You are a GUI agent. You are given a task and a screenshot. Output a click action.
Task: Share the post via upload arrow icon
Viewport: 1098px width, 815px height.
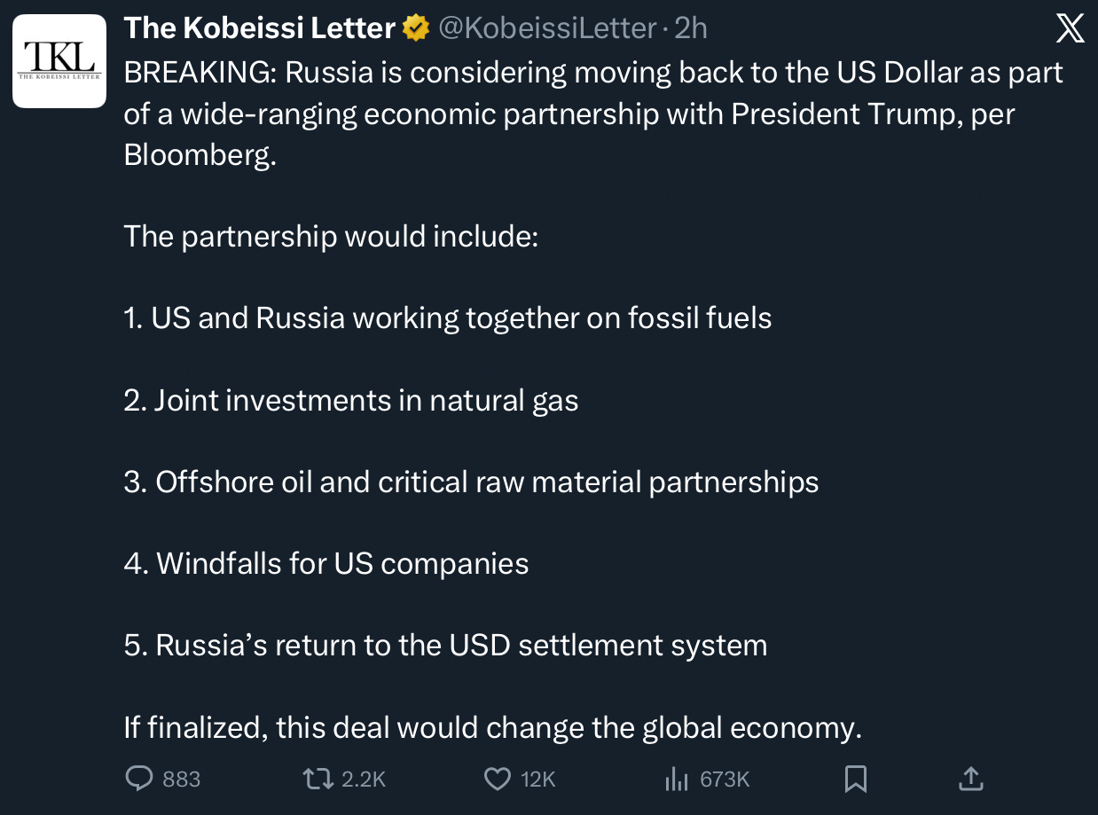pos(971,779)
